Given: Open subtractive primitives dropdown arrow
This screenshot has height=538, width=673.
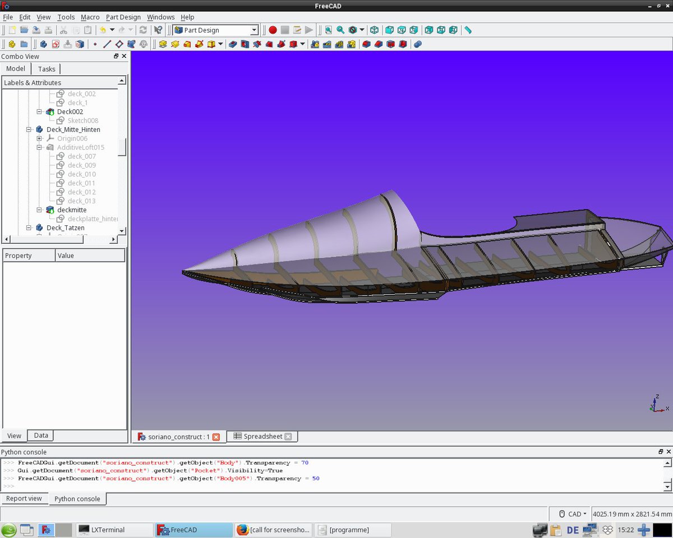Looking at the screenshot, I should pos(302,44).
